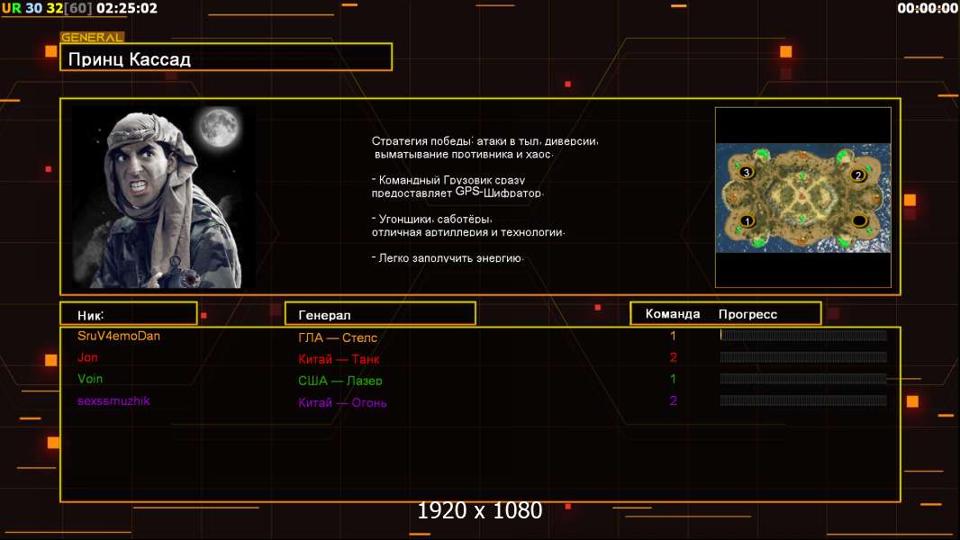This screenshot has height=540, width=960.
Task: Click the ГЛА — Стелс general entry
Action: (x=338, y=337)
